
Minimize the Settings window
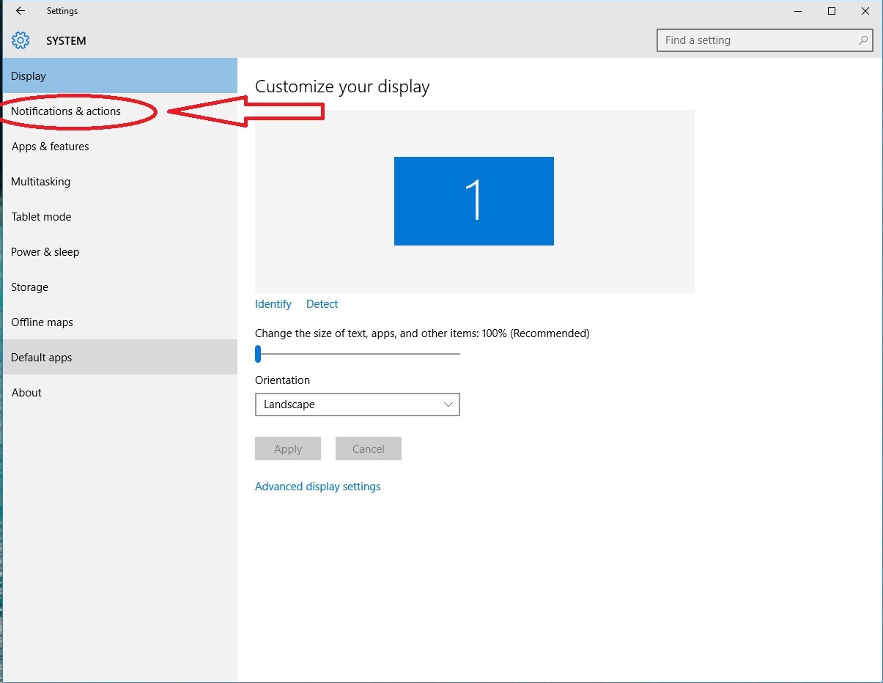click(x=798, y=11)
